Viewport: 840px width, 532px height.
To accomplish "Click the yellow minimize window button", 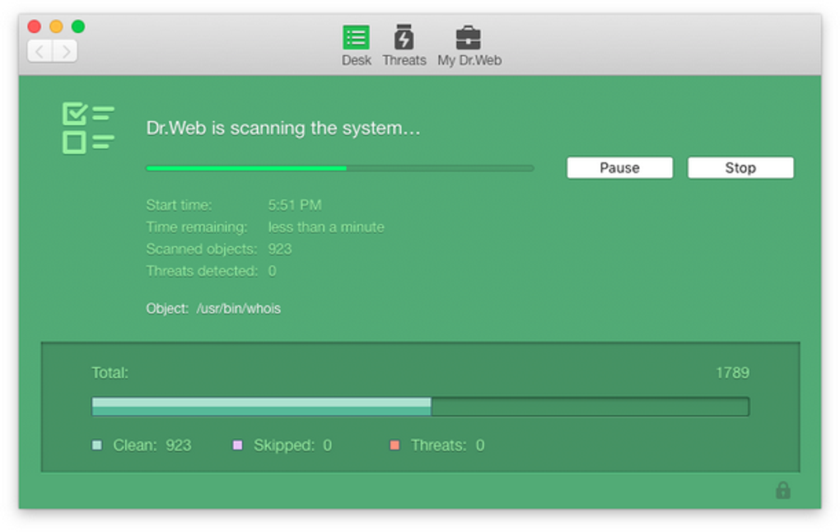I will point(56,26).
